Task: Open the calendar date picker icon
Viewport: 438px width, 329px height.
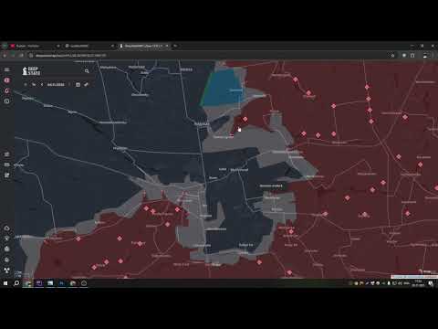Action: 78,84
